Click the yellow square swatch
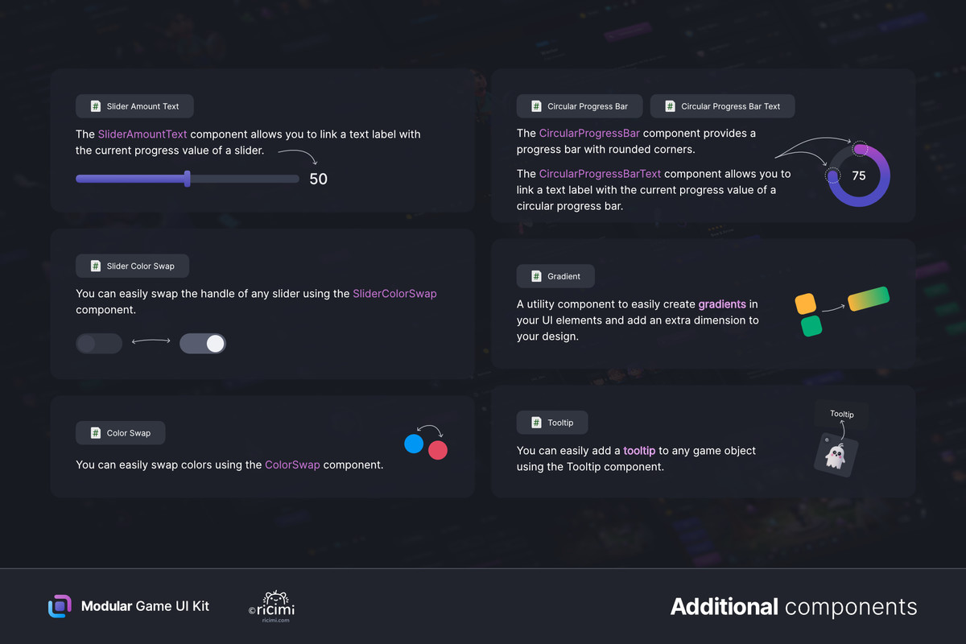The width and height of the screenshot is (966, 644). pyautogui.click(x=806, y=303)
